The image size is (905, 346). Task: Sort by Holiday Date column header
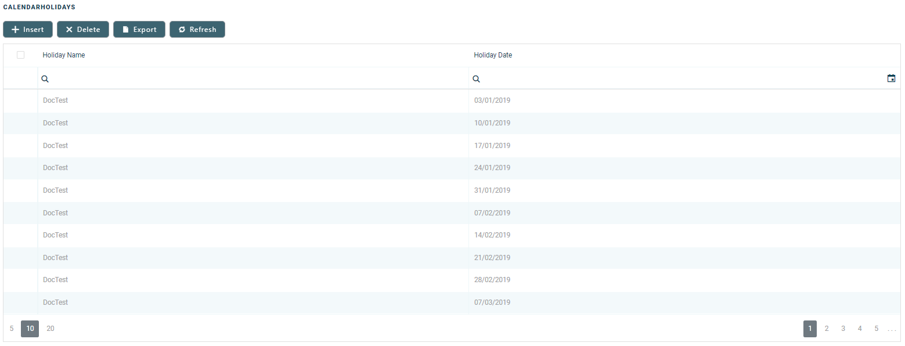[x=493, y=55]
